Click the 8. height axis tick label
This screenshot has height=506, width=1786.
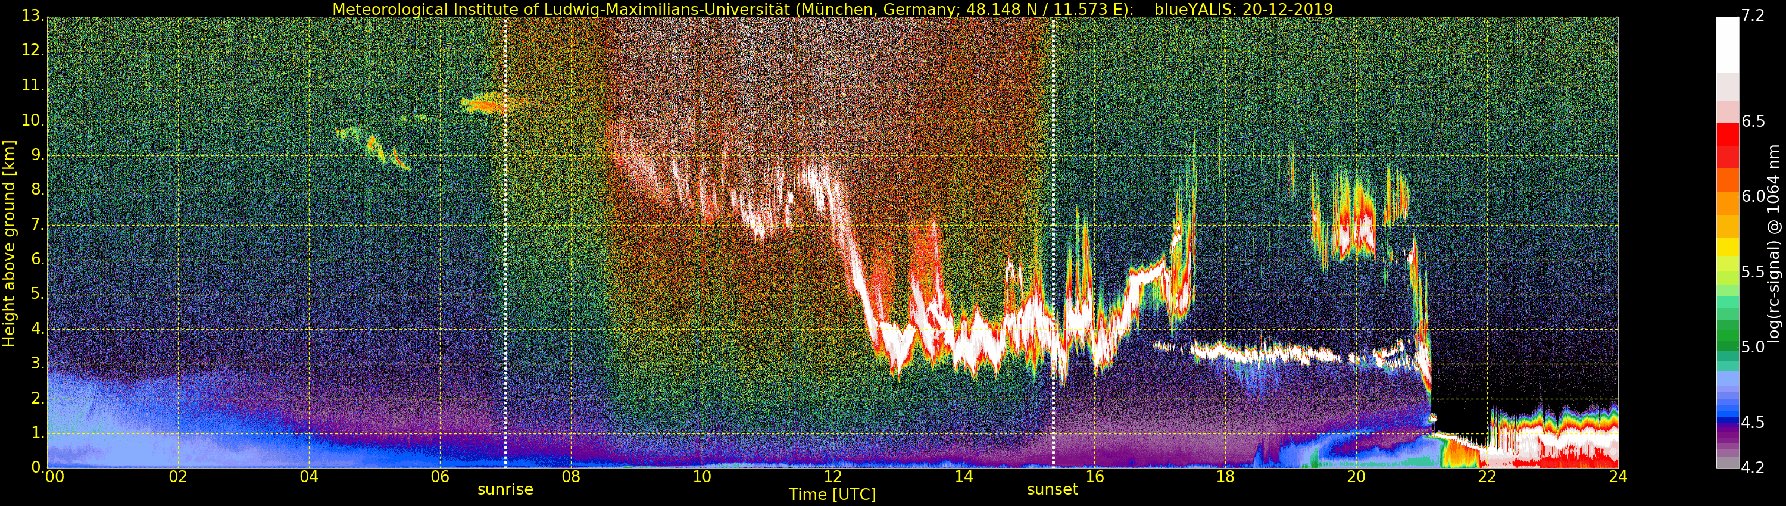pos(38,189)
